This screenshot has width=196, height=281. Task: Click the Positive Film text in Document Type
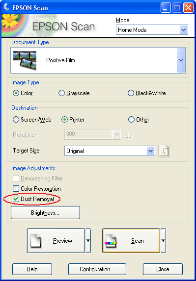pyautogui.click(x=60, y=60)
